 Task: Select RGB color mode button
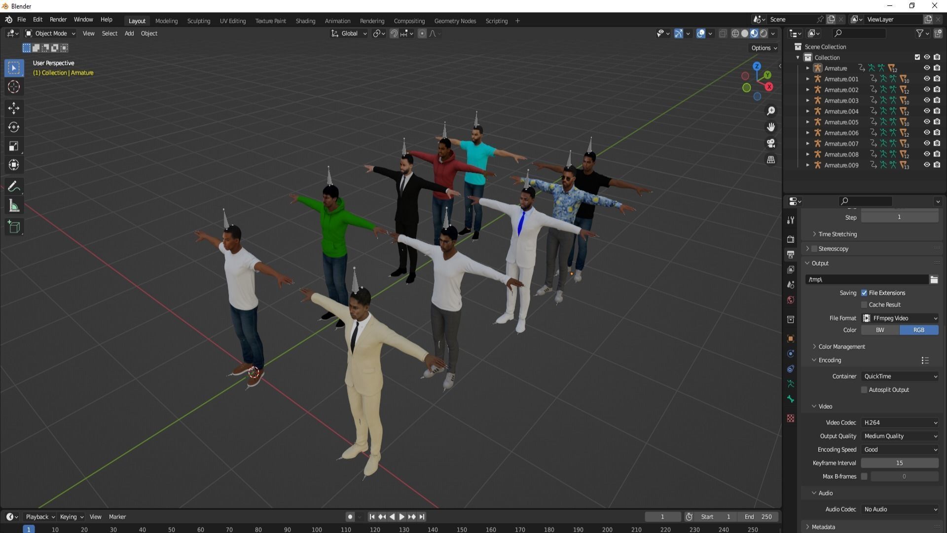point(919,330)
